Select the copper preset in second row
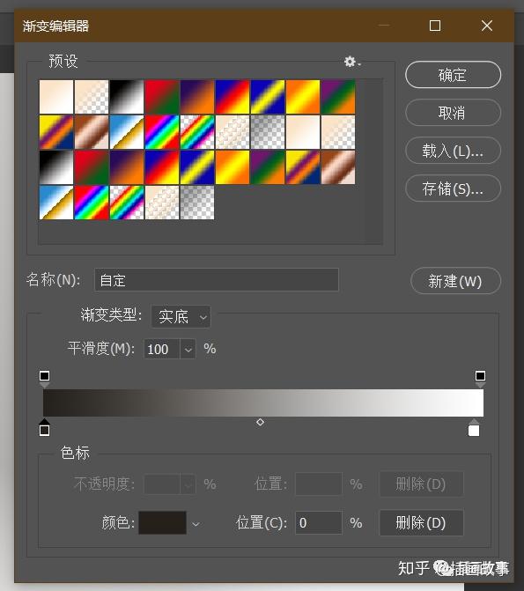This screenshot has height=591, width=524. [92, 132]
